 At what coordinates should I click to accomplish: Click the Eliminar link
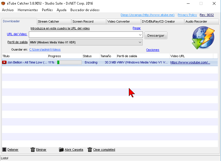pos(41,150)
